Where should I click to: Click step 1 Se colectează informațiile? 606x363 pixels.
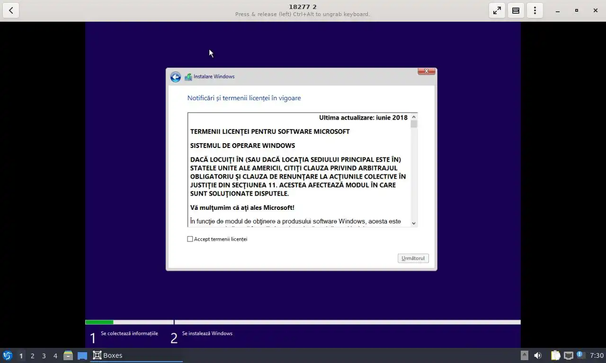click(124, 337)
